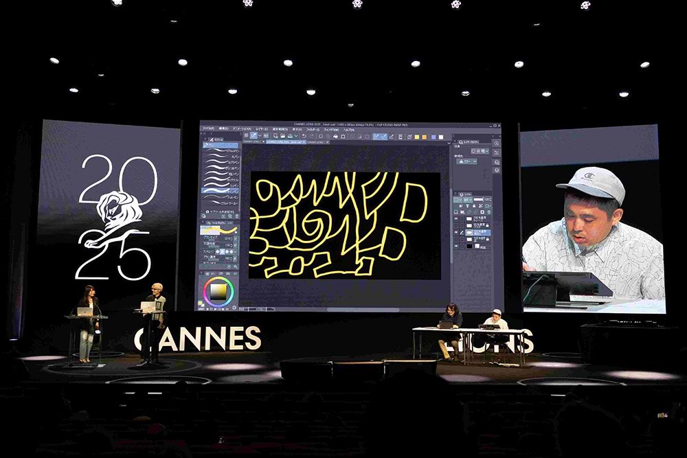Image resolution: width=687 pixels, height=458 pixels.
Task: Adjust the layer opacity slider in Layer panel
Action: (478, 199)
